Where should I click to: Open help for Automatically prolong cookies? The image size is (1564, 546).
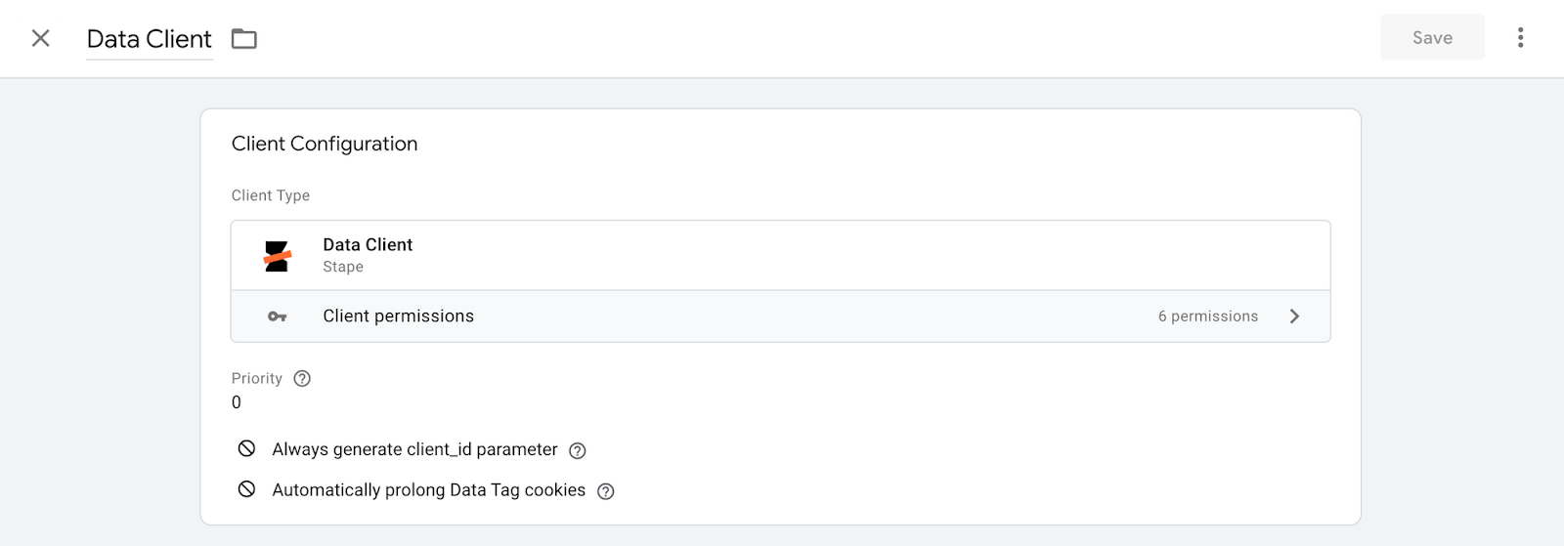click(x=606, y=491)
